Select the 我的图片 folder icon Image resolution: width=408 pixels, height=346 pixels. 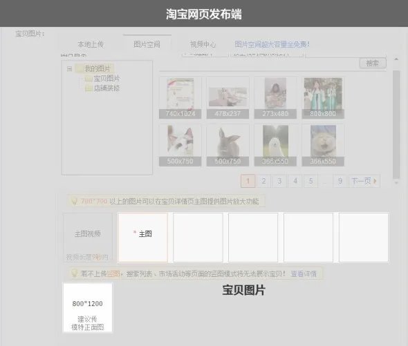(x=79, y=69)
